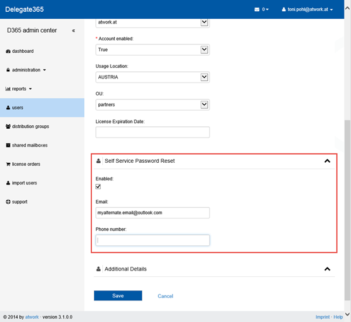The height and width of the screenshot is (322, 351).
Task: Click the distribution groups people icon
Action: [8, 126]
